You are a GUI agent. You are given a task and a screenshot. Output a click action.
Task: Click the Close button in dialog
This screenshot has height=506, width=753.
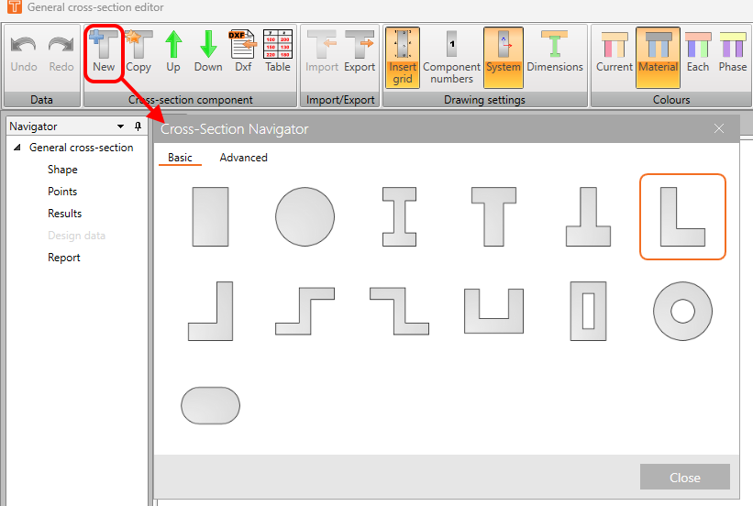pos(685,478)
